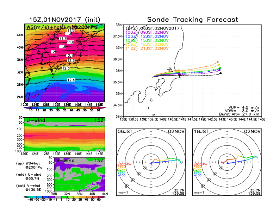Click the orange landing dot of the 12Z track

coord(218,62)
